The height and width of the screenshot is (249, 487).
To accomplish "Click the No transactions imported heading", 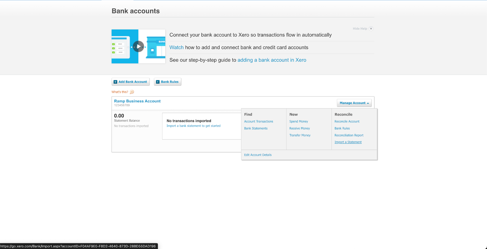I will 189,121.
